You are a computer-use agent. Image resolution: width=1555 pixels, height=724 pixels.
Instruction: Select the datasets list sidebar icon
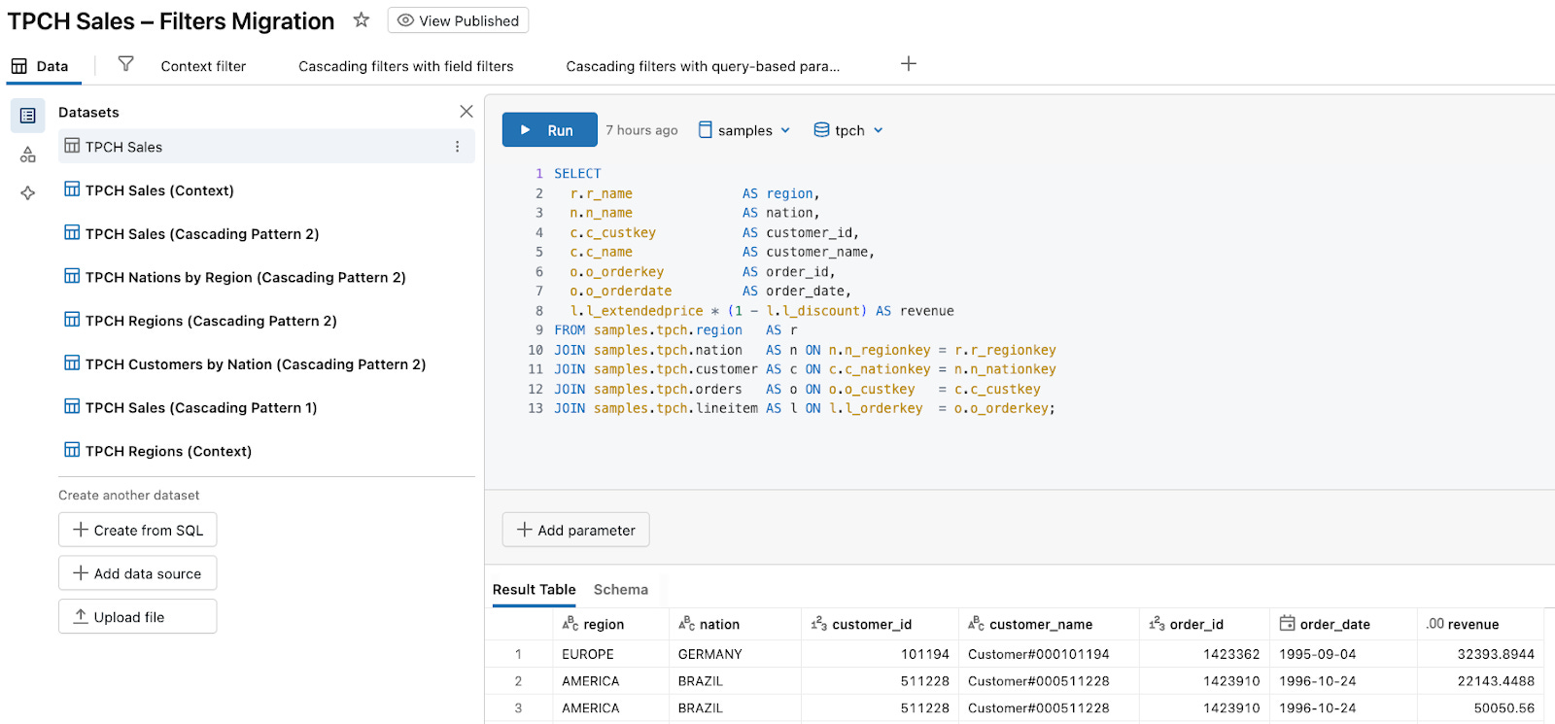(x=27, y=116)
